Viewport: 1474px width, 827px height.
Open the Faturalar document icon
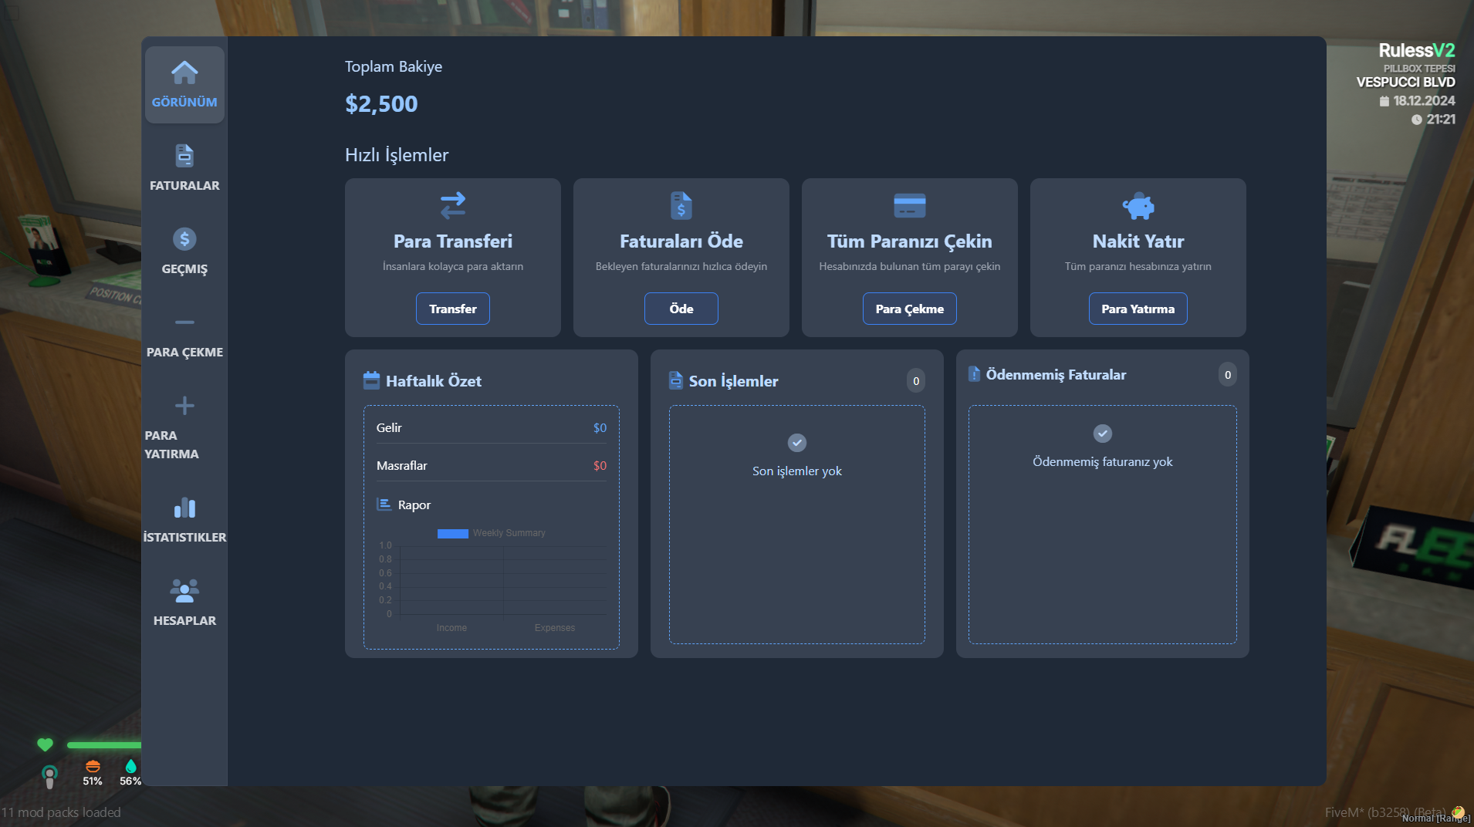[x=184, y=156]
